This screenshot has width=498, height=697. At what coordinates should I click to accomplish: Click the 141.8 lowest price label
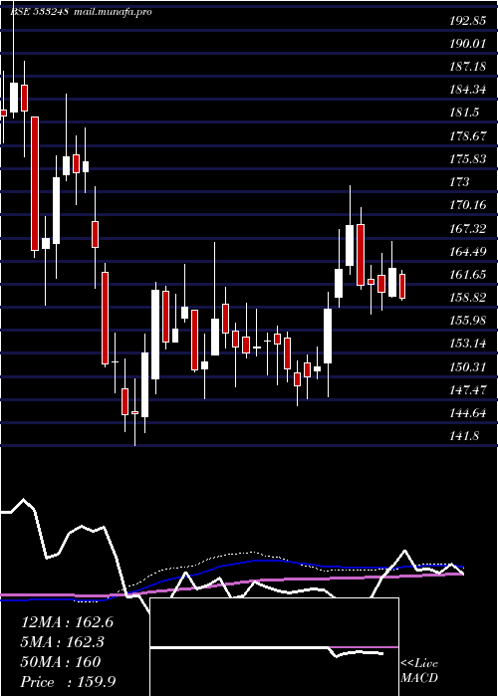point(464,436)
